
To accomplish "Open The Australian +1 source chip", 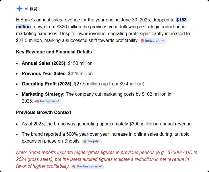I will coord(88,166).
